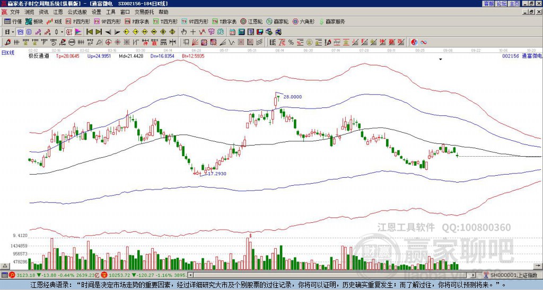This screenshot has width=543, height=290.
Task: Click the grid icon in status bar
Action: pos(4,275)
